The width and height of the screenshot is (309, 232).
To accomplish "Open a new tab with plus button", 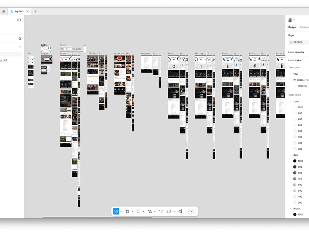I will (35, 11).
